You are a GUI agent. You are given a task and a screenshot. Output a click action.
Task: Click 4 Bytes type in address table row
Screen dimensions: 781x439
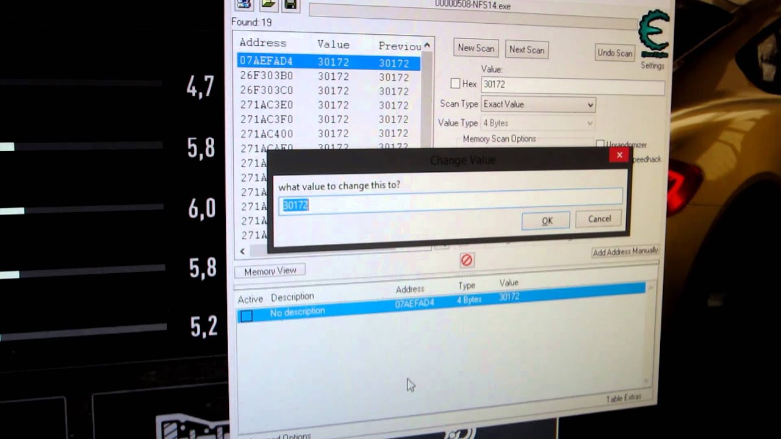(x=469, y=299)
